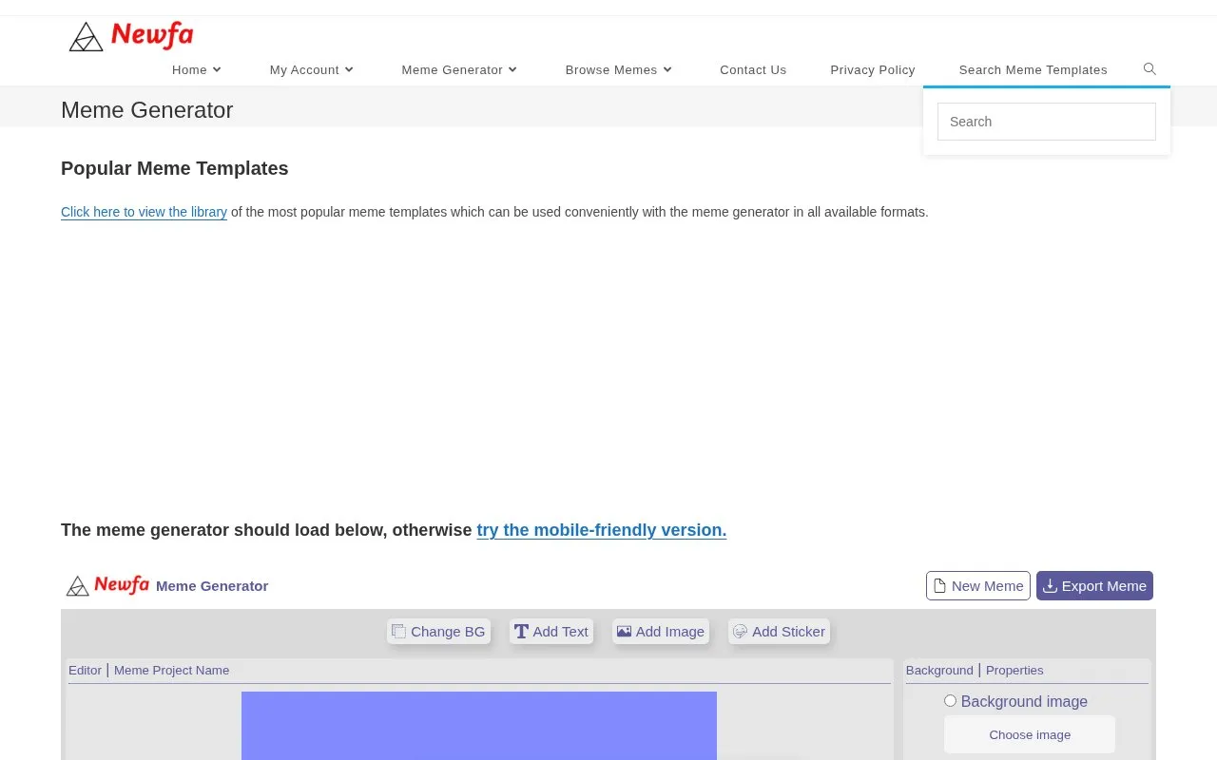Click the Add Text button

(551, 632)
